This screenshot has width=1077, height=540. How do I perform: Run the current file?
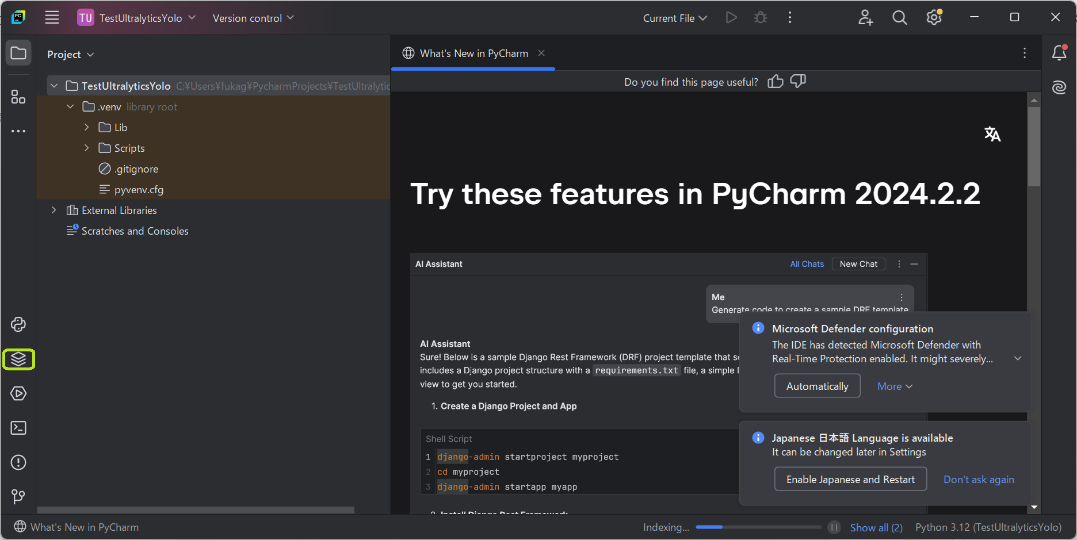coord(731,18)
